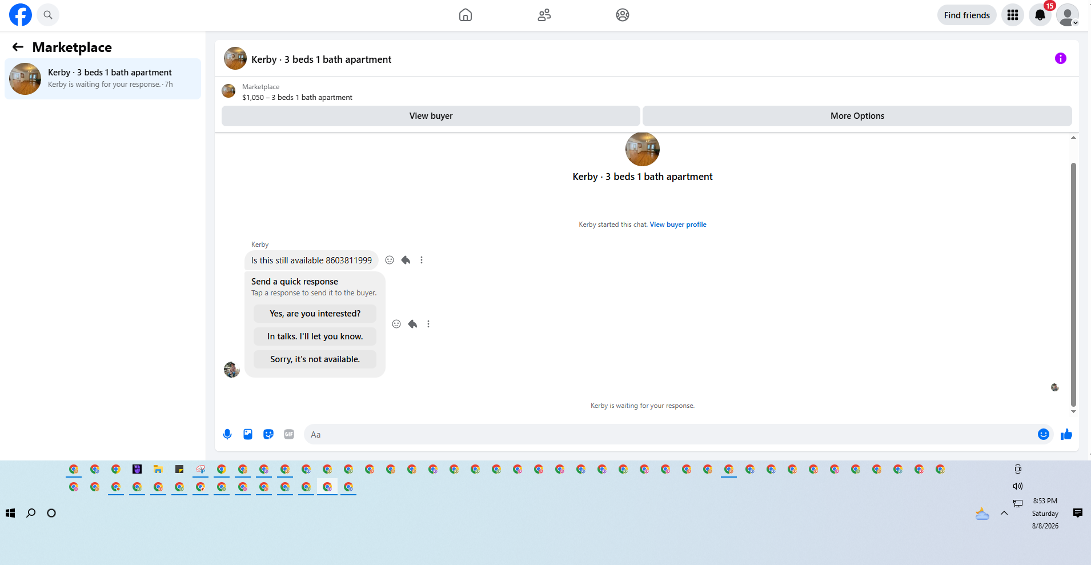Click the listing avatar in the chat header
Screen dimensions: 1091x565
click(x=235, y=58)
